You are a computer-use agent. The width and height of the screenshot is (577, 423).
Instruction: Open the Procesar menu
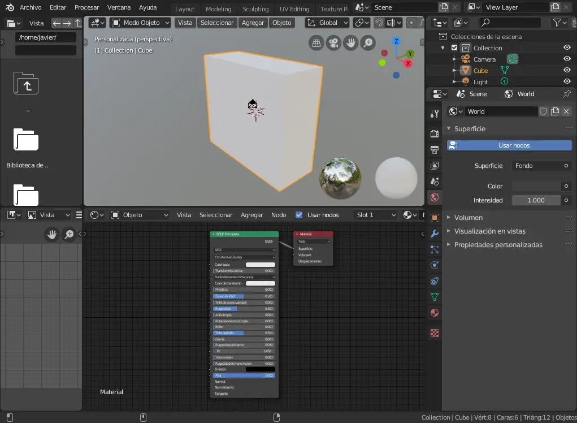tap(86, 7)
